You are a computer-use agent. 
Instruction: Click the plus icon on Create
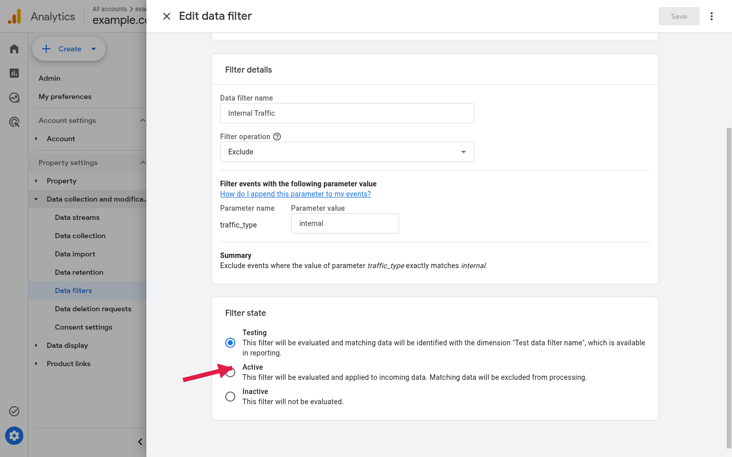point(46,49)
